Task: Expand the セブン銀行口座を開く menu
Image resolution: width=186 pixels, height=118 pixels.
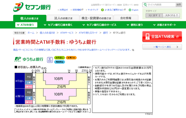Action: coord(58,25)
